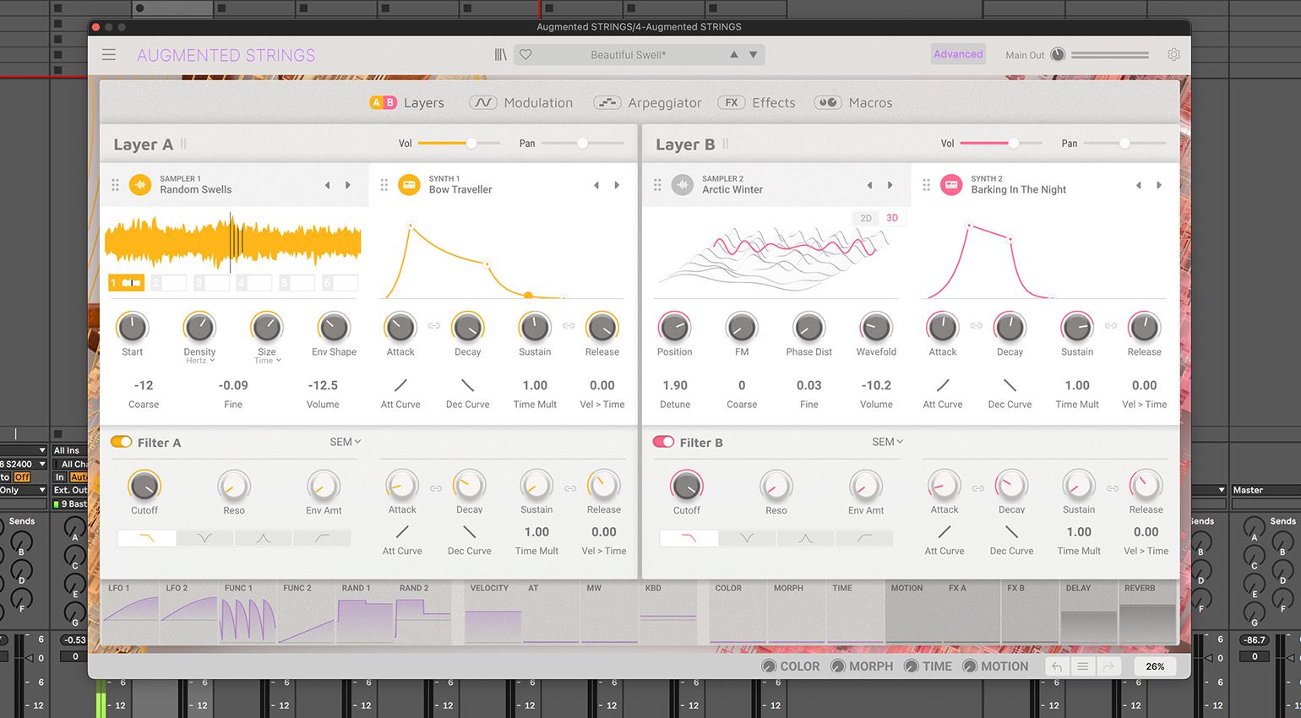
Task: Open the Arpeggiator tab
Action: 648,103
